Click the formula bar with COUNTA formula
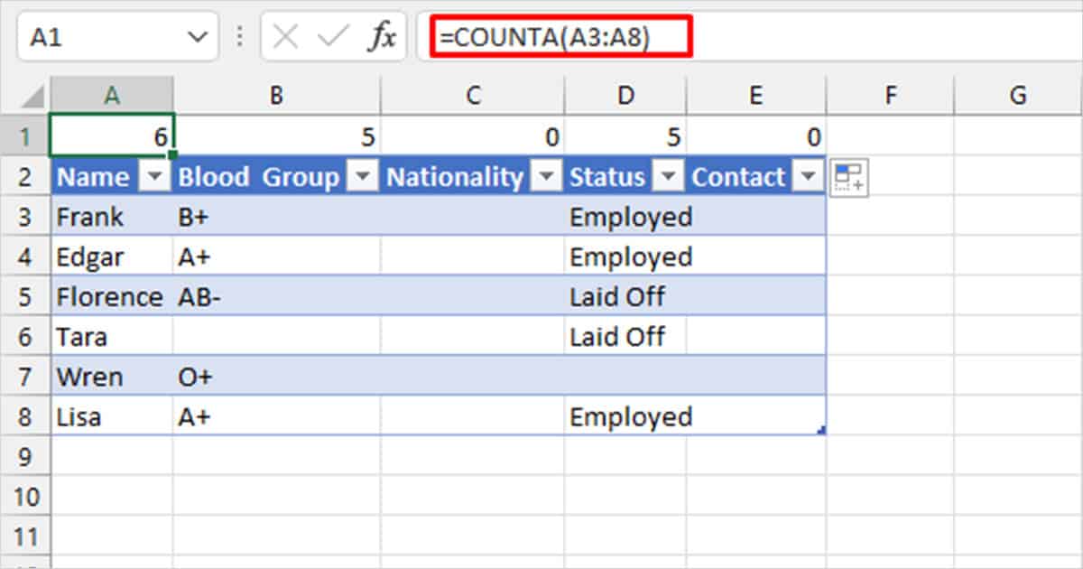The image size is (1083, 569). [x=749, y=37]
